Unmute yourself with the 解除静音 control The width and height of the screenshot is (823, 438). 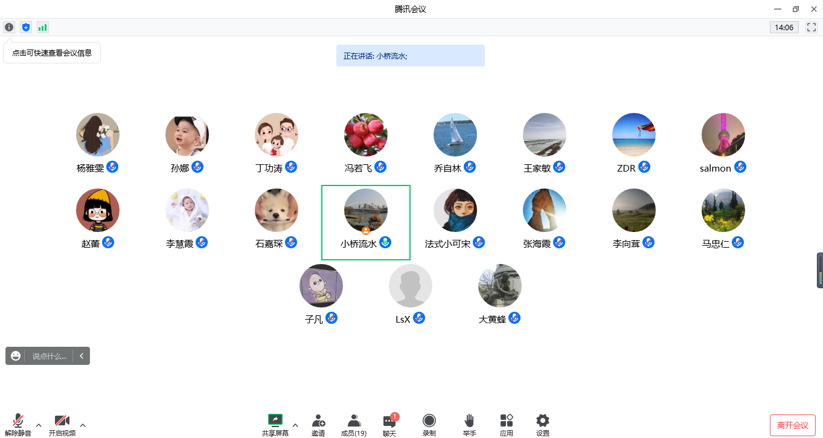click(x=18, y=423)
